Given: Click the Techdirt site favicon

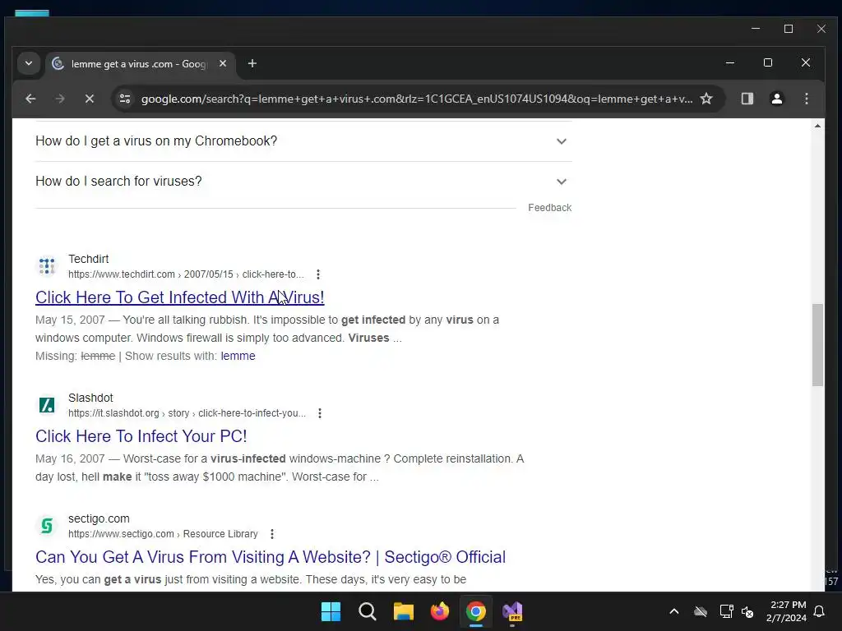Looking at the screenshot, I should pyautogui.click(x=47, y=266).
